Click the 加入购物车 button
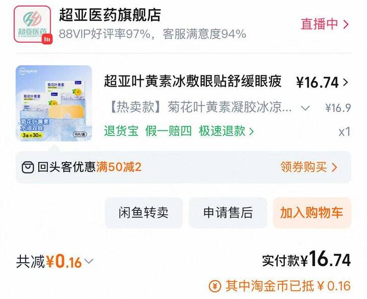The width and height of the screenshot is (367, 299). point(312,213)
